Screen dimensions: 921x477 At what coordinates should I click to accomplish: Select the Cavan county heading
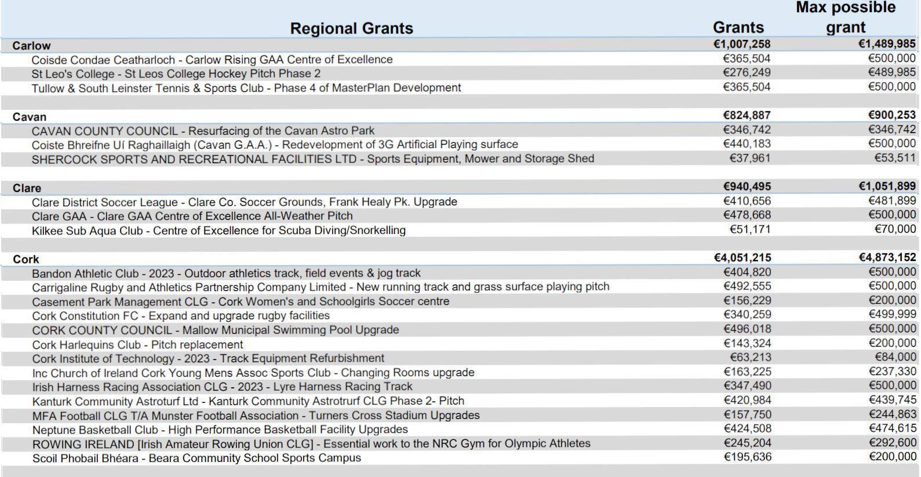click(29, 117)
